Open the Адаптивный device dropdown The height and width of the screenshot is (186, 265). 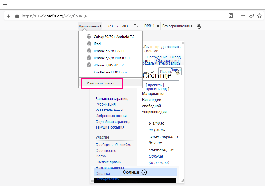click(90, 26)
